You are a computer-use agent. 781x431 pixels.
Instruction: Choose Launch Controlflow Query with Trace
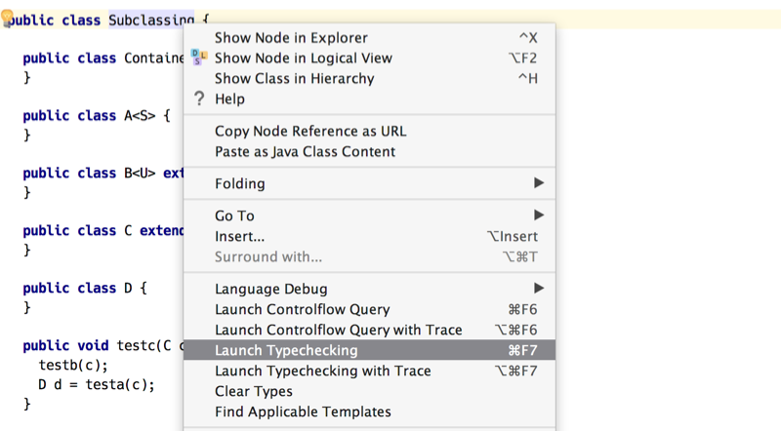pos(369,330)
